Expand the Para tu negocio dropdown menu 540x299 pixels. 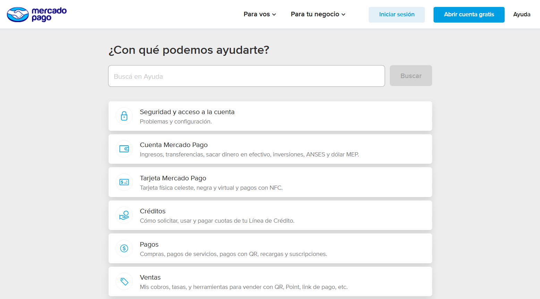318,14
